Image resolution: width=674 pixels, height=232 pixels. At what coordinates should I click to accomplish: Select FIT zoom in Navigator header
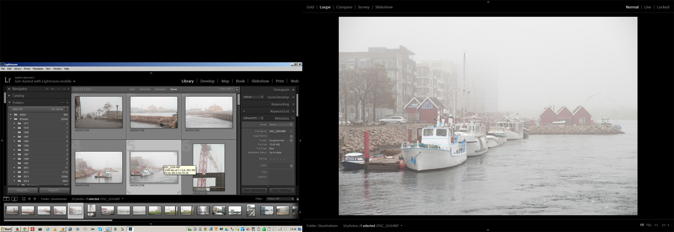coord(47,89)
